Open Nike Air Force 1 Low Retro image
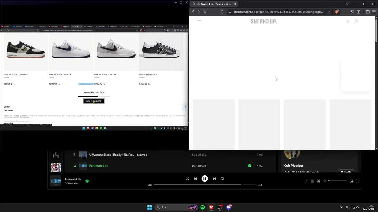 coord(26,52)
